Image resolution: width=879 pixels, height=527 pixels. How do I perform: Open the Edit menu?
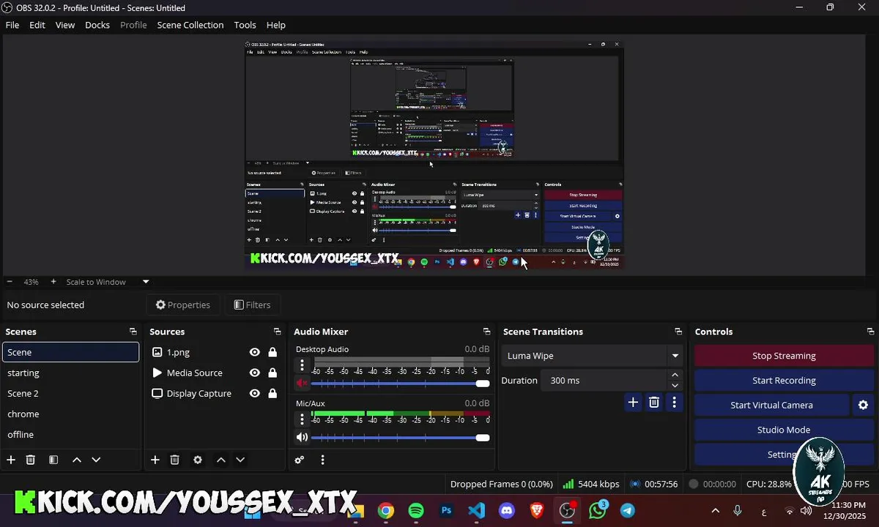click(x=37, y=25)
